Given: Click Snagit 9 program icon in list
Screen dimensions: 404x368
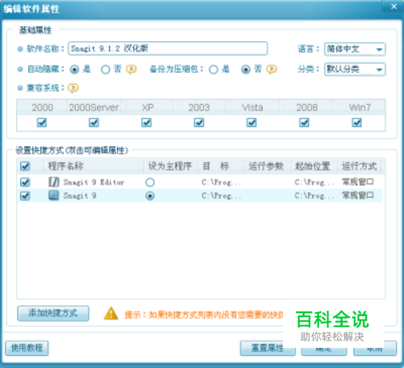Looking at the screenshot, I should pyautogui.click(x=53, y=195).
